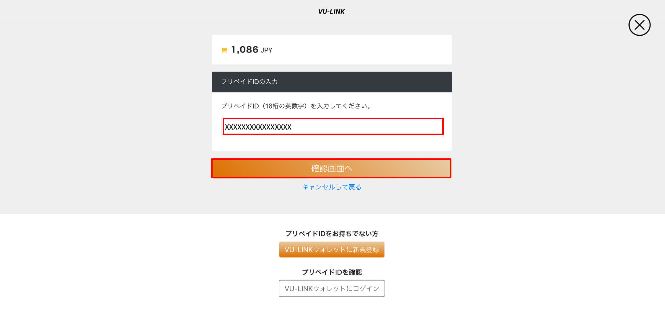Image resolution: width=665 pixels, height=315 pixels.
Task: Click the プリペイドIDの入力 section header
Action: click(x=250, y=82)
